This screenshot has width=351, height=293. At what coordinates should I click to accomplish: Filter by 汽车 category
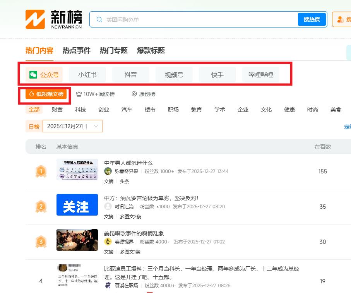[x=127, y=110]
